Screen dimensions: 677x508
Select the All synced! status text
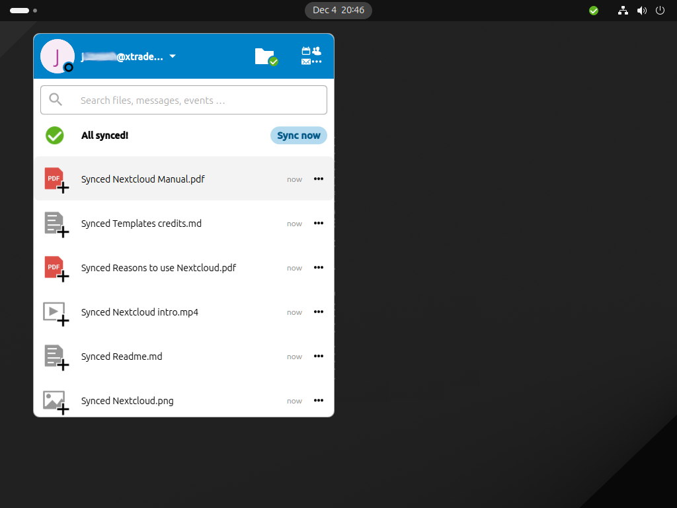coord(104,136)
